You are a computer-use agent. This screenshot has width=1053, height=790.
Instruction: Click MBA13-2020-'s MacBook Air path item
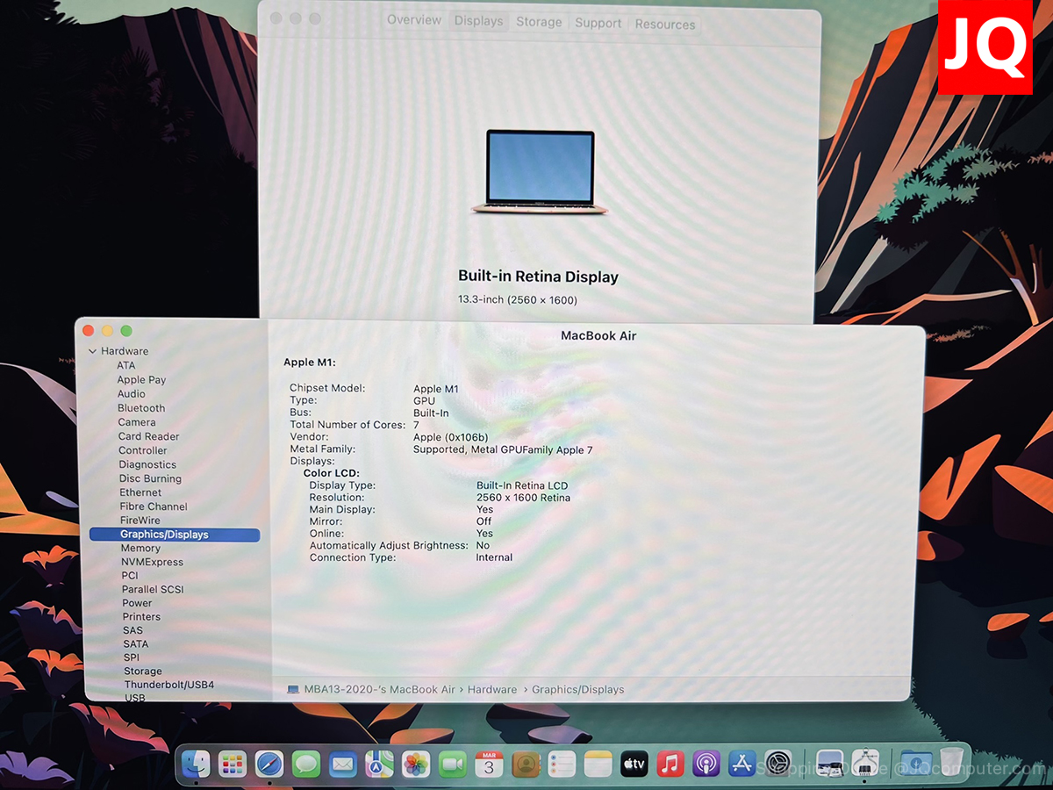pos(380,690)
